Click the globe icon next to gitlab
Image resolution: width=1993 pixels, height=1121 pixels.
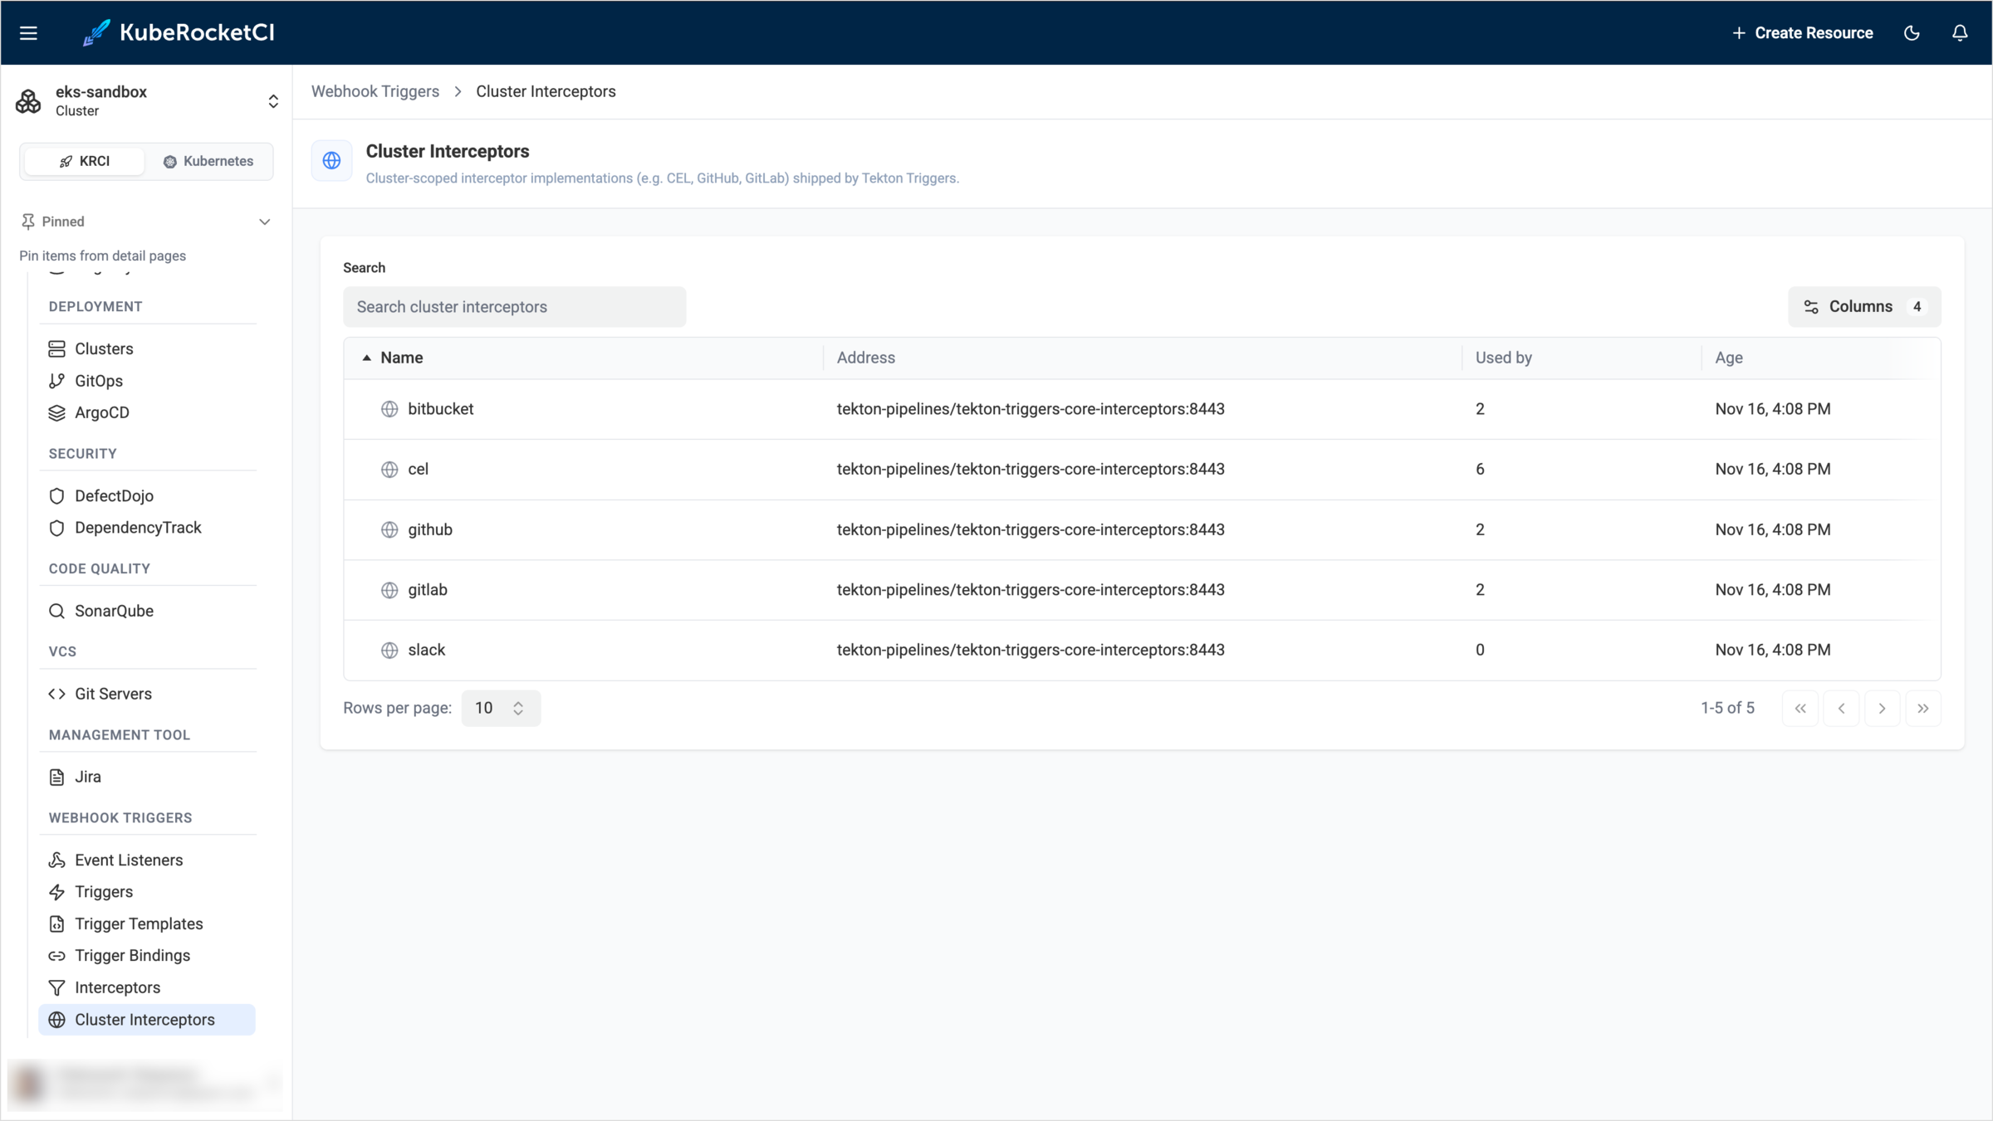[x=389, y=590]
